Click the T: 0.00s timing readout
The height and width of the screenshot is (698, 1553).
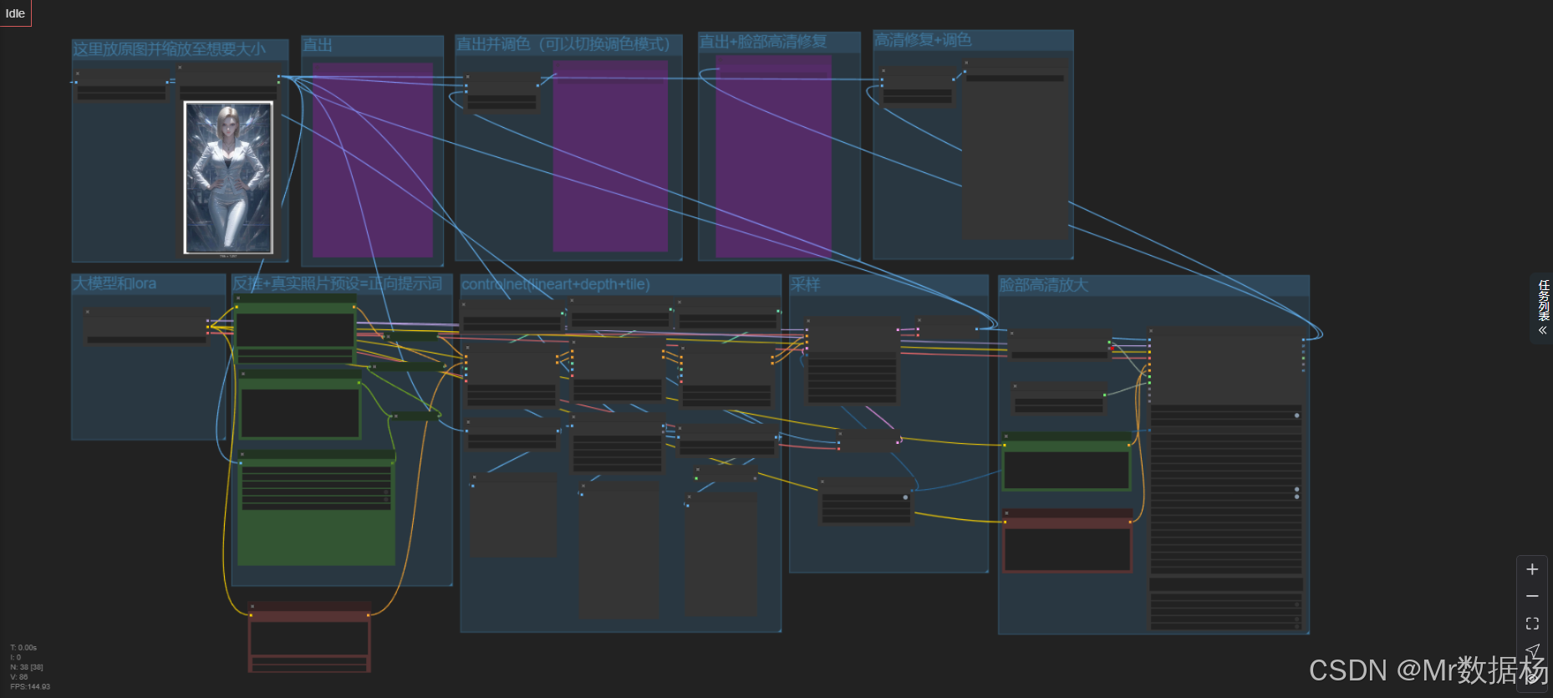pos(23,648)
